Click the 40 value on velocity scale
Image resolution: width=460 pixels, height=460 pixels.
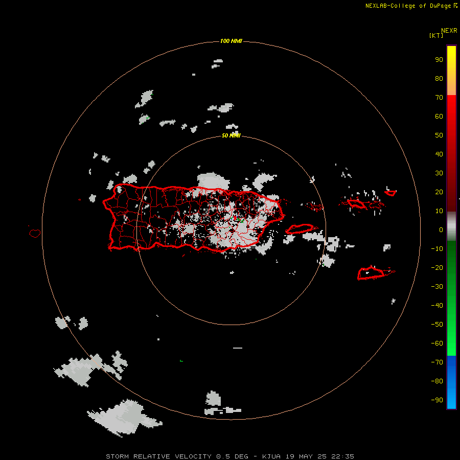tap(439, 154)
